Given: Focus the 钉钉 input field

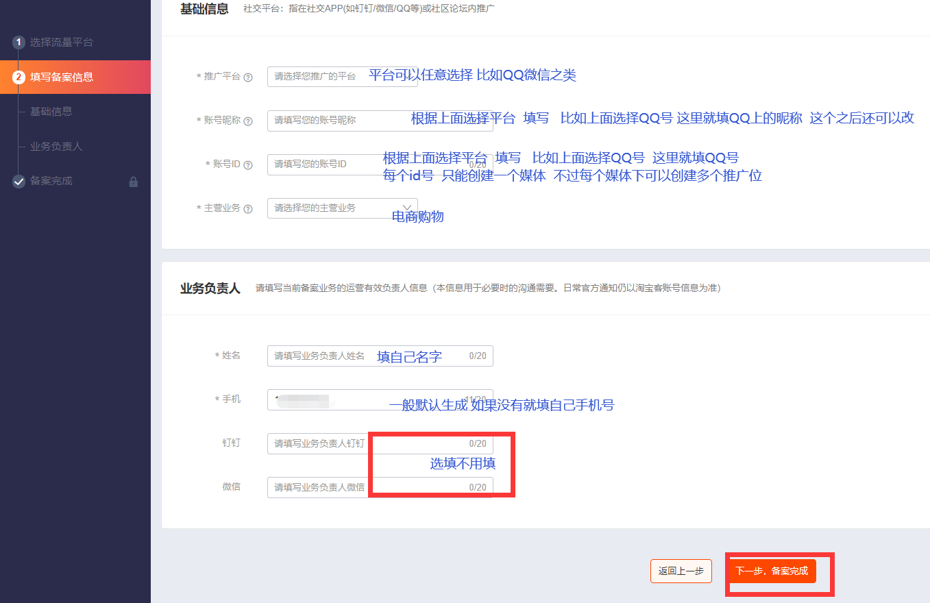Looking at the screenshot, I should tap(380, 443).
